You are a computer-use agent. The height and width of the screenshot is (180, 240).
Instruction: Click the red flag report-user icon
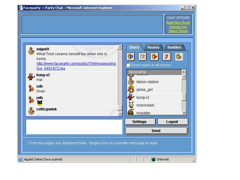[154, 57]
